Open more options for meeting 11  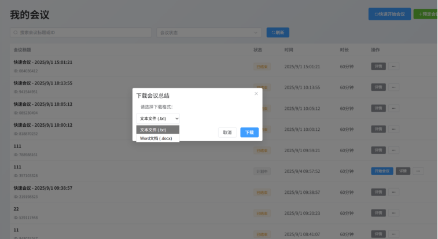(x=393, y=234)
